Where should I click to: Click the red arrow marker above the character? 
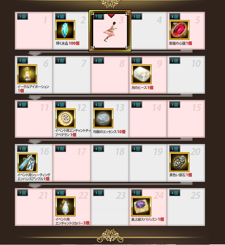111,16
